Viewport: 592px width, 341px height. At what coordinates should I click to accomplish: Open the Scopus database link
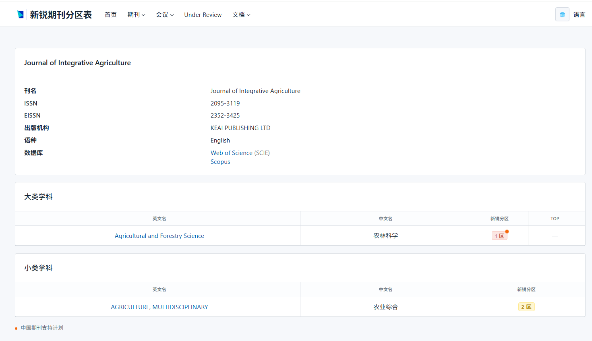(220, 162)
